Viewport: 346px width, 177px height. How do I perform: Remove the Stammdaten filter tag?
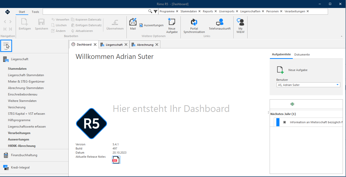point(199,11)
